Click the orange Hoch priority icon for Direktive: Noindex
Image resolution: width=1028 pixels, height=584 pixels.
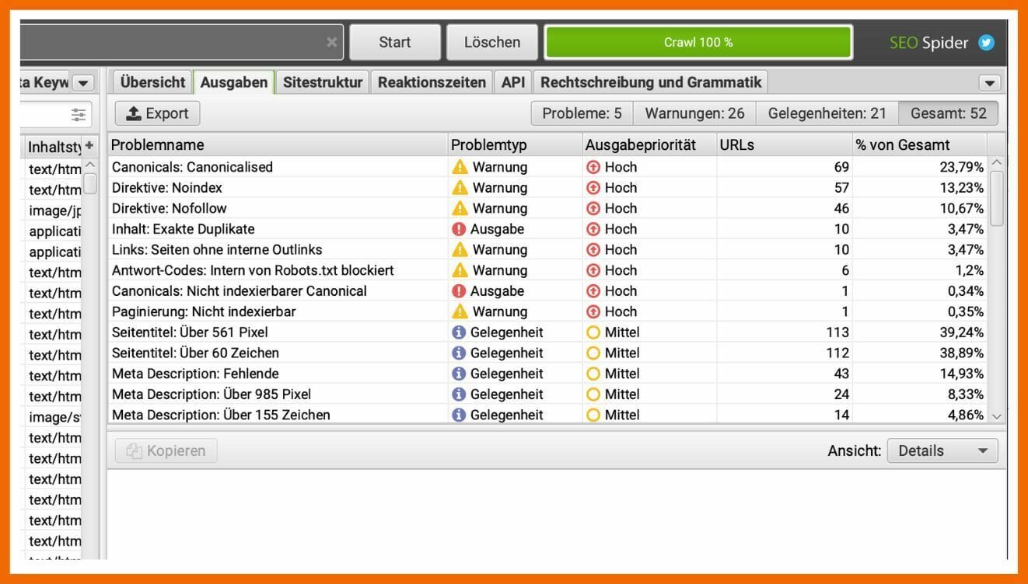click(593, 187)
